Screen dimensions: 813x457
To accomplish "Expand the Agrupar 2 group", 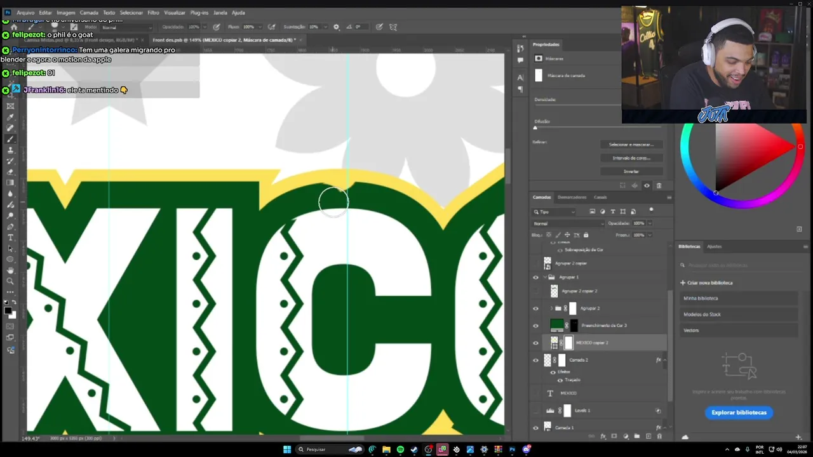I will [551, 308].
